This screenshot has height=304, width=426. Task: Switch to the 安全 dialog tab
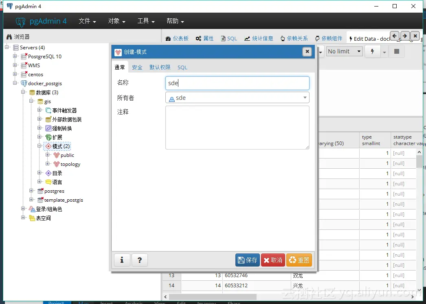tap(137, 67)
